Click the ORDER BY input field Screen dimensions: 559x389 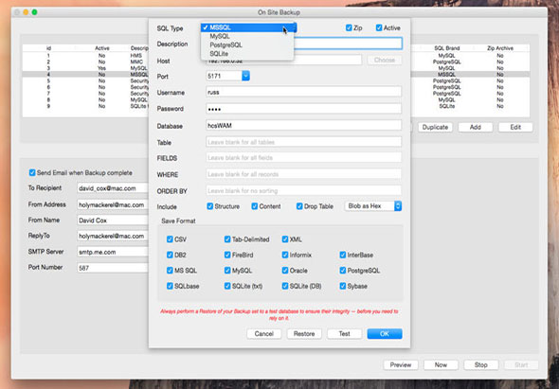pyautogui.click(x=304, y=190)
